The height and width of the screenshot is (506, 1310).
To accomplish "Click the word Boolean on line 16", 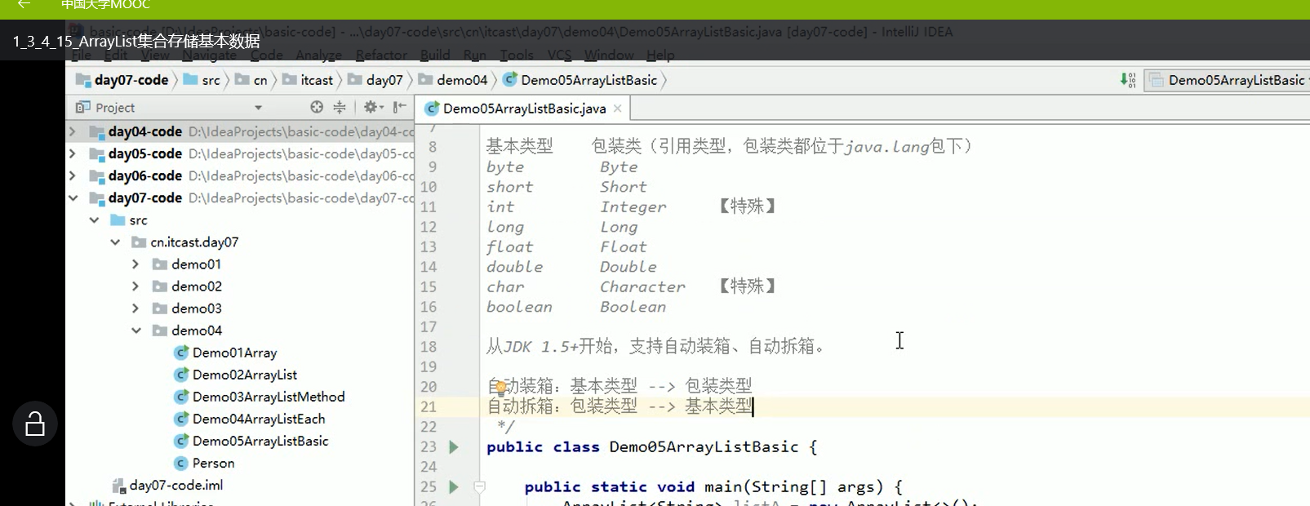I will click(633, 307).
